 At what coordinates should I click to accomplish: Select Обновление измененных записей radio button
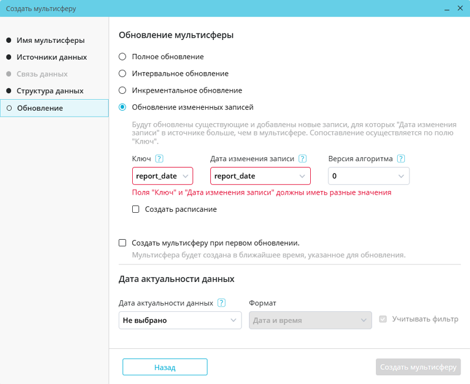[122, 107]
